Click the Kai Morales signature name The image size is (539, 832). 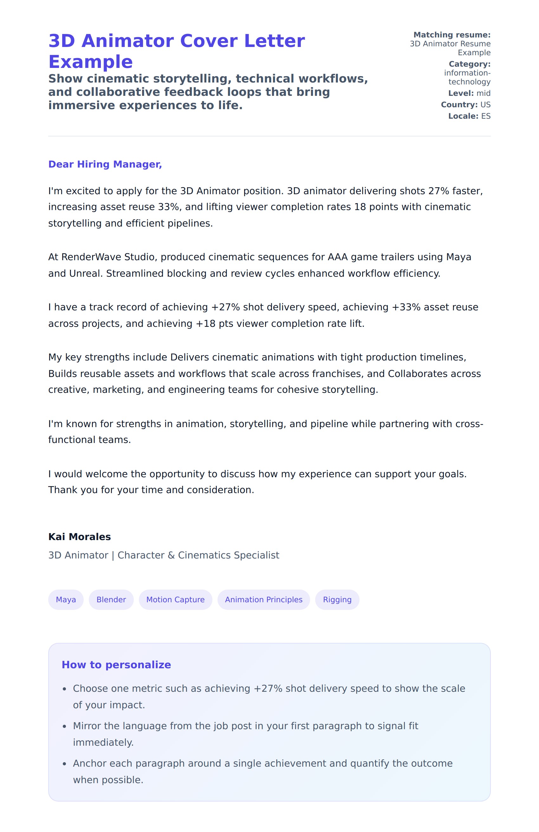tap(79, 537)
